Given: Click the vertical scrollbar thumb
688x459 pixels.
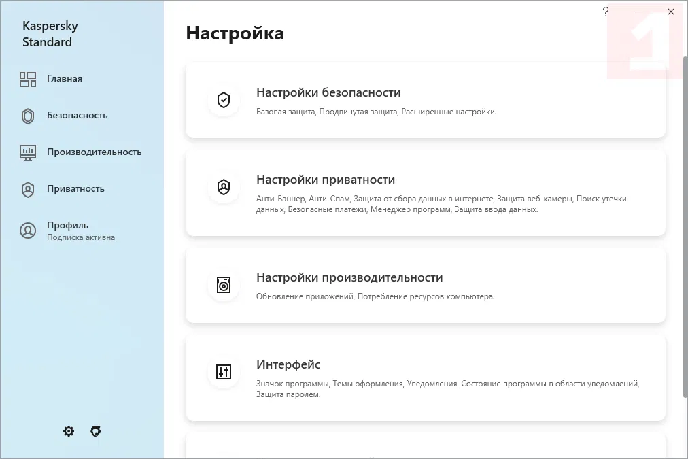Looking at the screenshot, I should [685, 227].
